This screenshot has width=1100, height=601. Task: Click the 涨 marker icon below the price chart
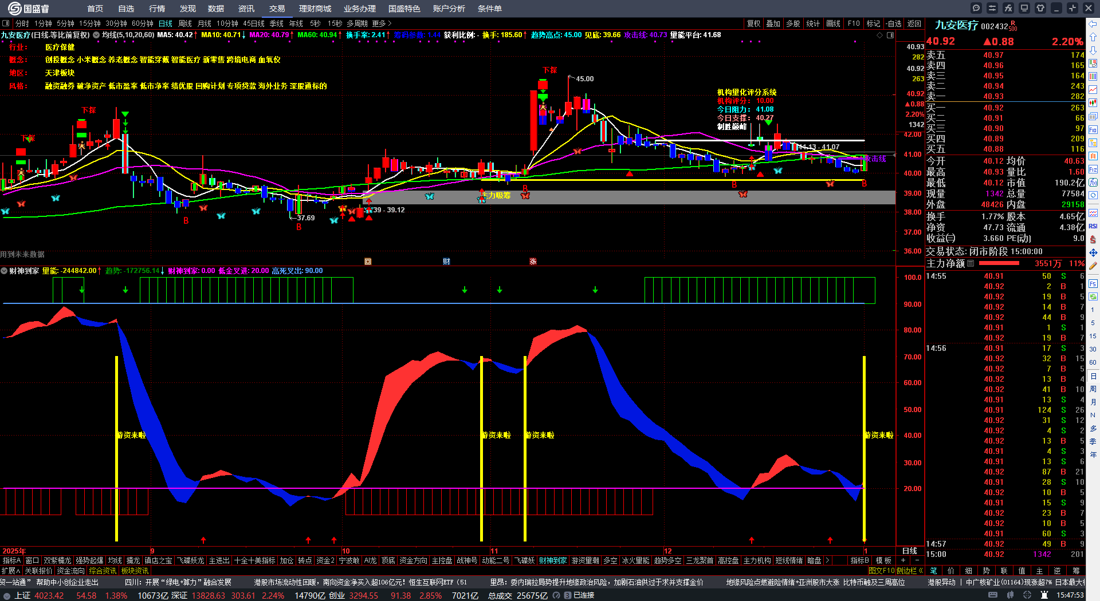[x=533, y=262]
